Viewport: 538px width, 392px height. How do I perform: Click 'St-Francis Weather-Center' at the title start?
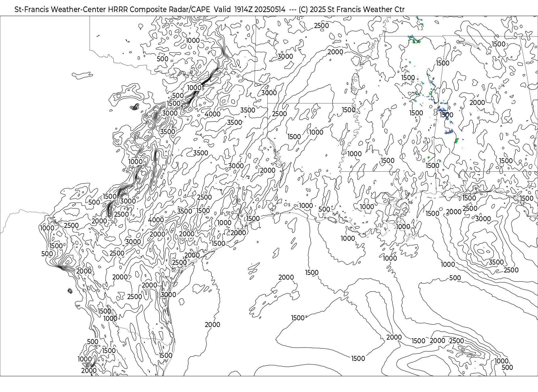coord(60,10)
